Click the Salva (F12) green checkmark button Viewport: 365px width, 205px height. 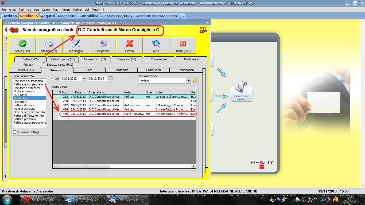click(22, 45)
